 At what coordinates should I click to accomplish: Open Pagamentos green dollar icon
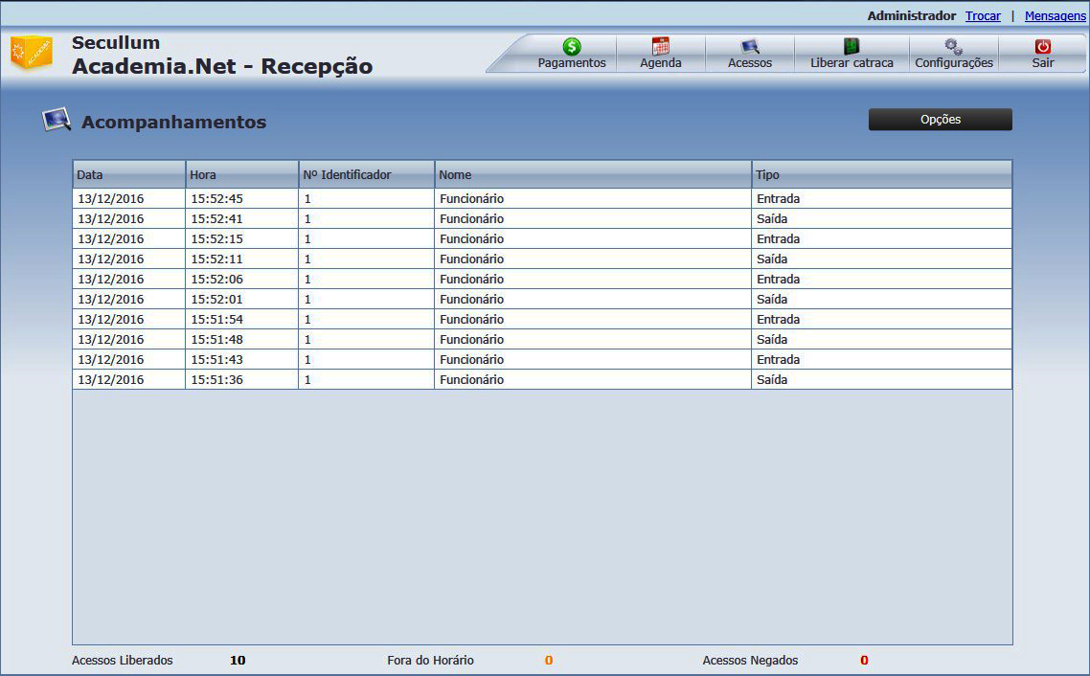572,46
